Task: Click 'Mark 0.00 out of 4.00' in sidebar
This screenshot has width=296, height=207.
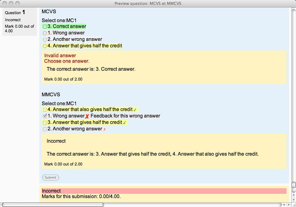Action: point(19,29)
